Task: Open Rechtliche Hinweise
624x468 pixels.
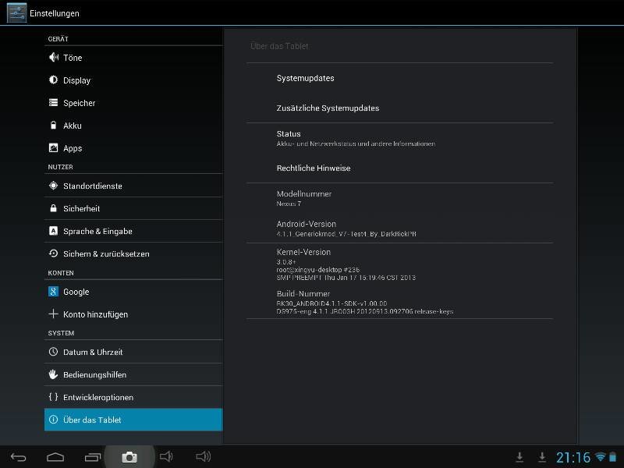Action: tap(399, 168)
